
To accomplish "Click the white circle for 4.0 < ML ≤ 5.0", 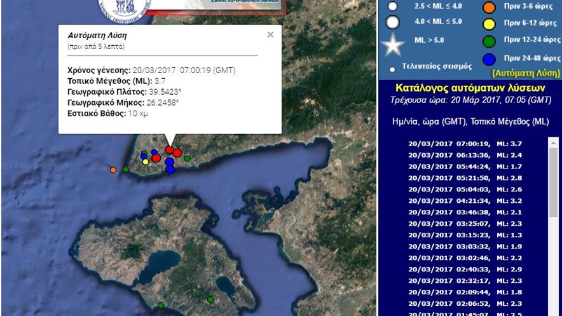I will click(x=392, y=22).
